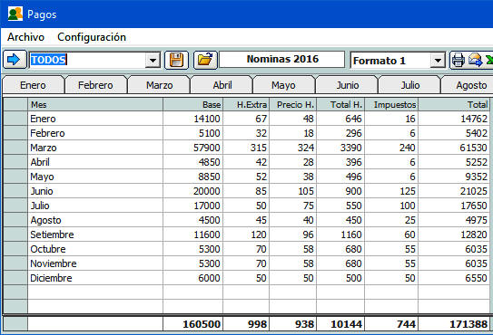493x335 pixels.
Task: Click the Pagos application icon in title bar
Action: [x=15, y=14]
